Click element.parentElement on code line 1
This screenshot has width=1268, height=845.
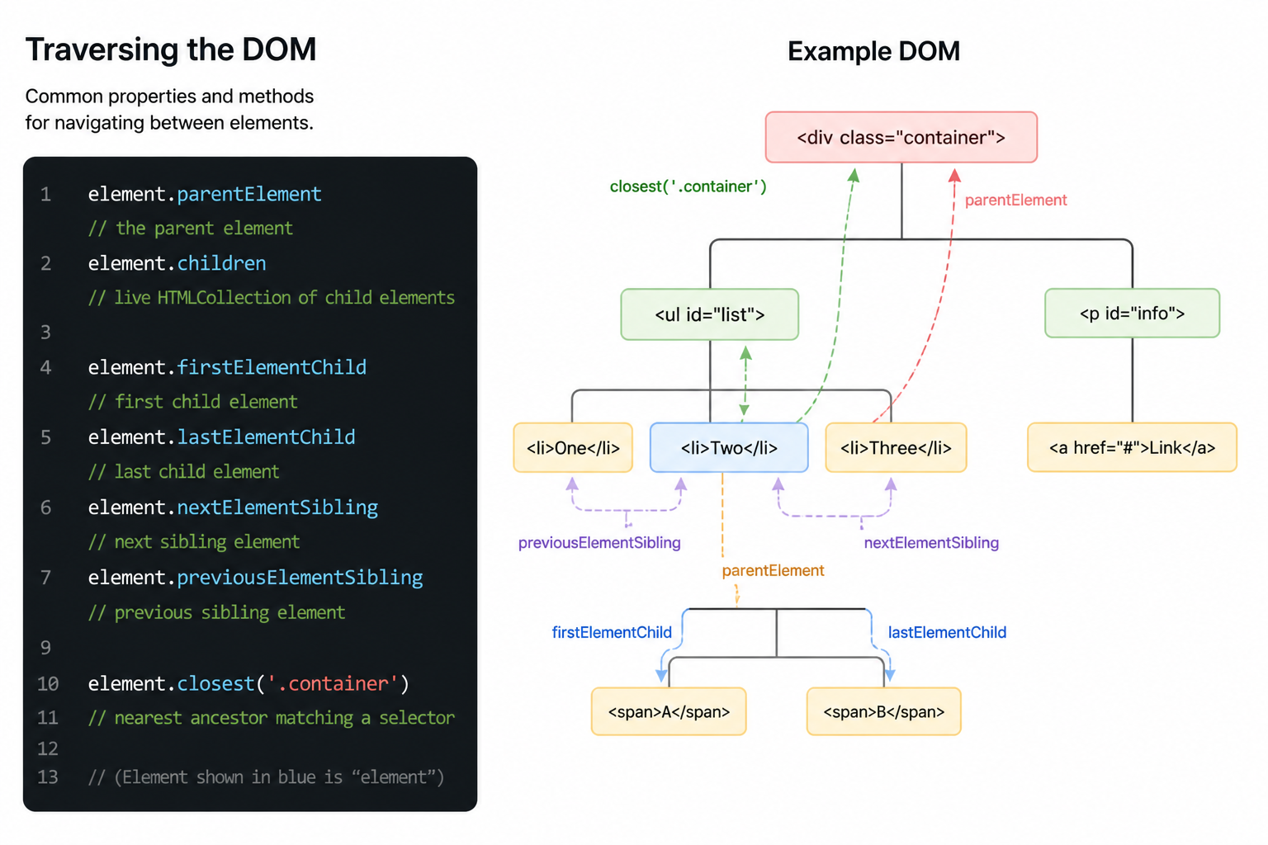tap(205, 194)
